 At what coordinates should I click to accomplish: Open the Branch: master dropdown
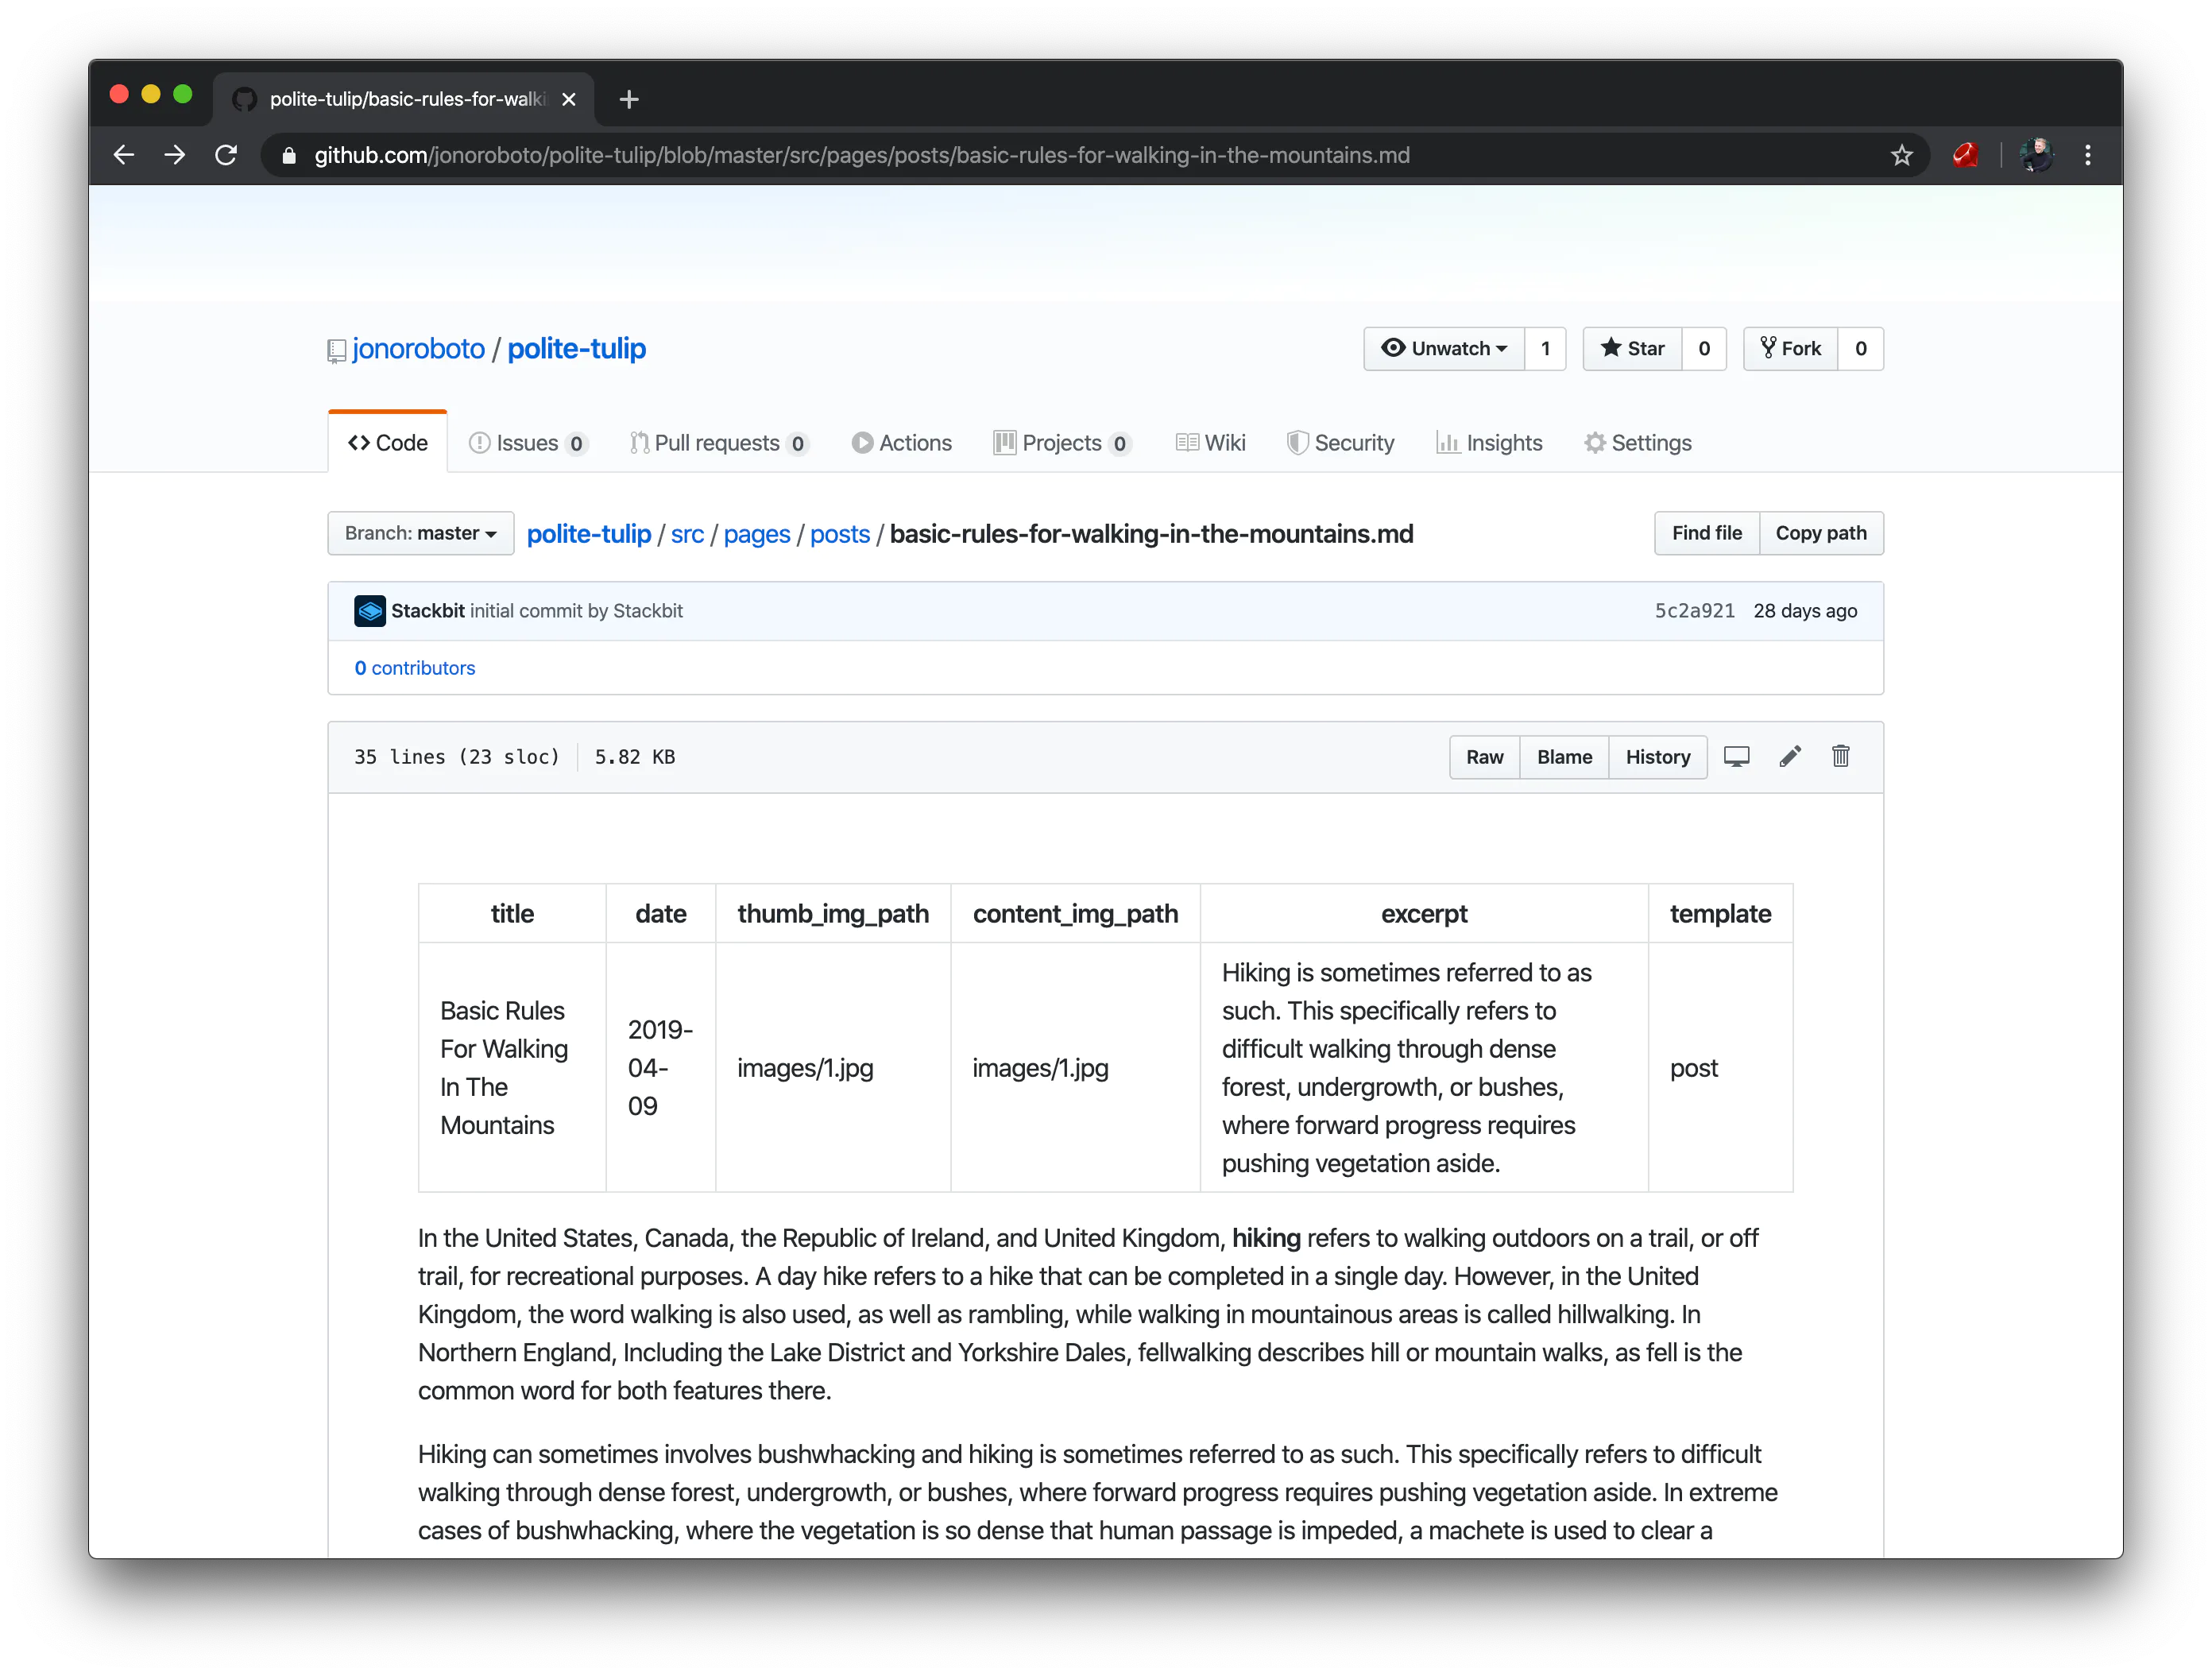[420, 533]
